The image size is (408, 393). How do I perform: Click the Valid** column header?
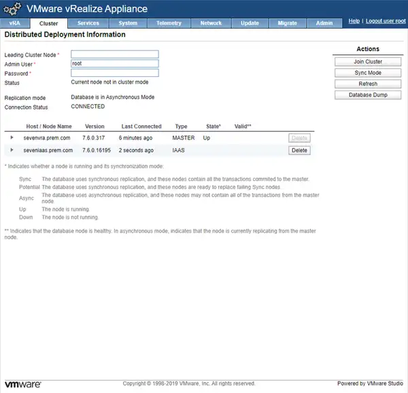coord(243,126)
